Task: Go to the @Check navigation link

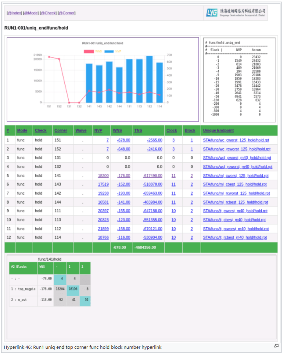Action: 48,13
